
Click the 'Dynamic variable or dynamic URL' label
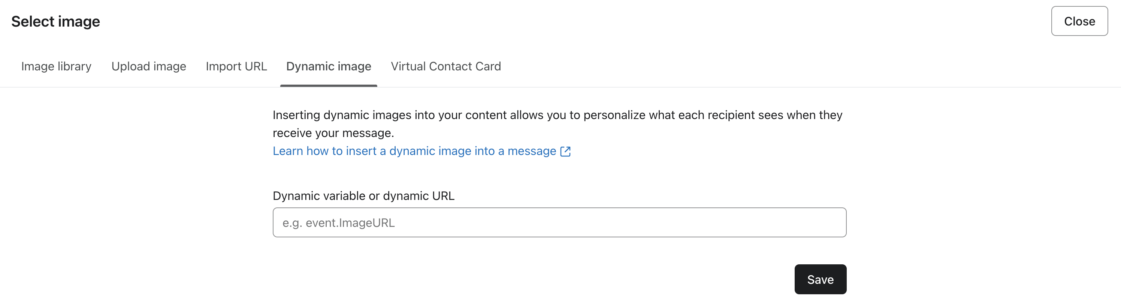363,196
